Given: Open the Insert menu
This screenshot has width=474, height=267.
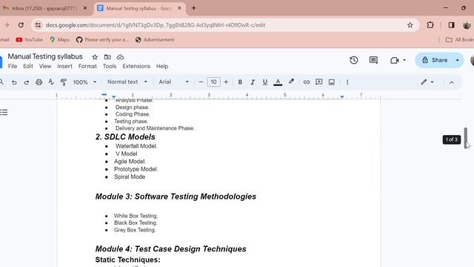Looking at the screenshot, I should pyautogui.click(x=64, y=66).
